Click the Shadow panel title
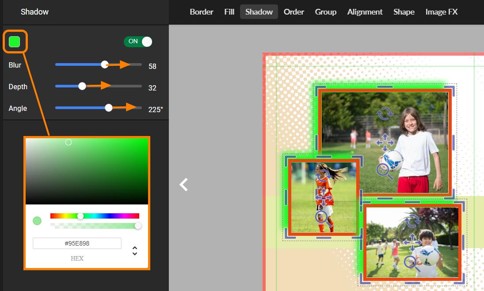The width and height of the screenshot is (484, 291). click(34, 12)
